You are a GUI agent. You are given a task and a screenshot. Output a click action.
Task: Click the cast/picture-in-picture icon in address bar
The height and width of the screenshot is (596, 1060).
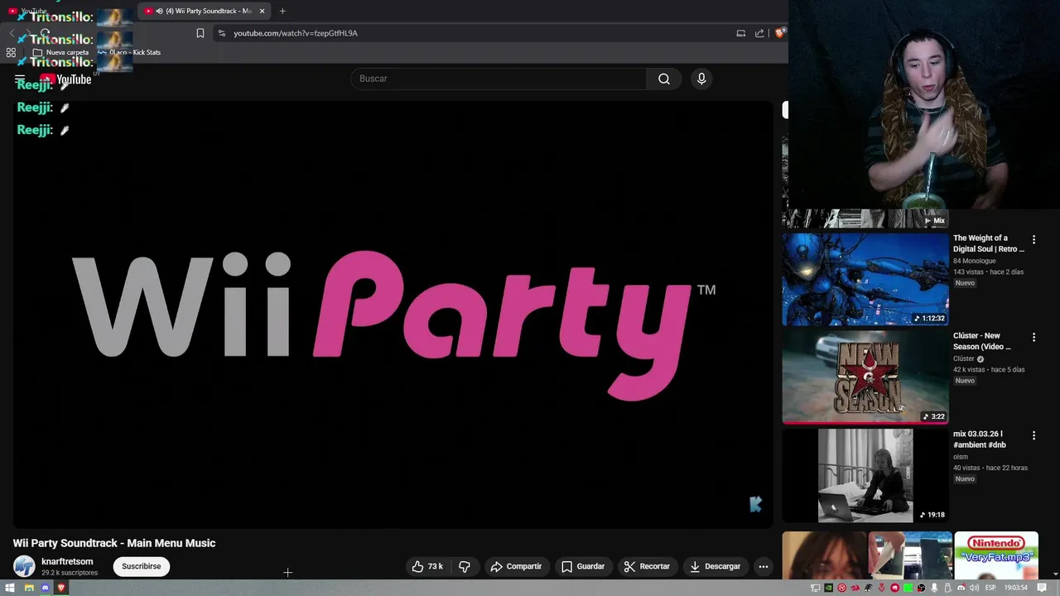[x=740, y=33]
